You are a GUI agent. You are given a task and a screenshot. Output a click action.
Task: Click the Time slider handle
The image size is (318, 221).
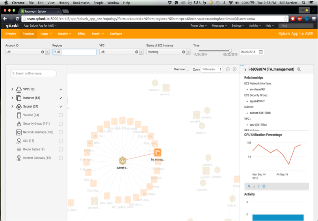tap(230, 51)
